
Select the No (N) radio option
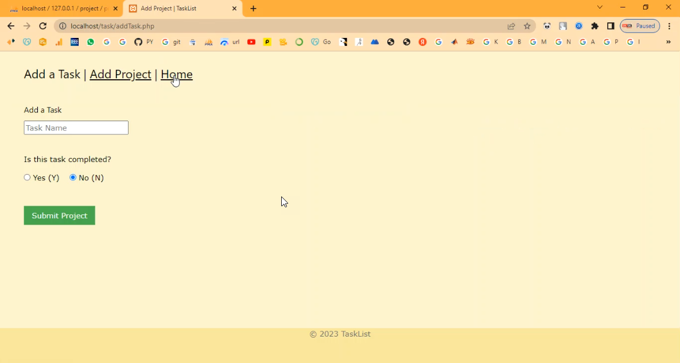pos(73,177)
